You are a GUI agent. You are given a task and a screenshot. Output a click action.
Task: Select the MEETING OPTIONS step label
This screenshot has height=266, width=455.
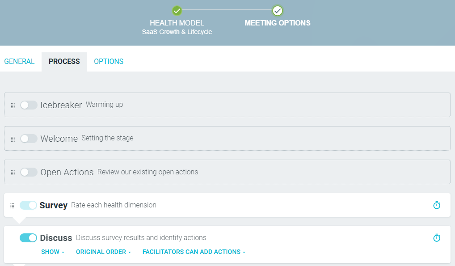[x=278, y=23]
